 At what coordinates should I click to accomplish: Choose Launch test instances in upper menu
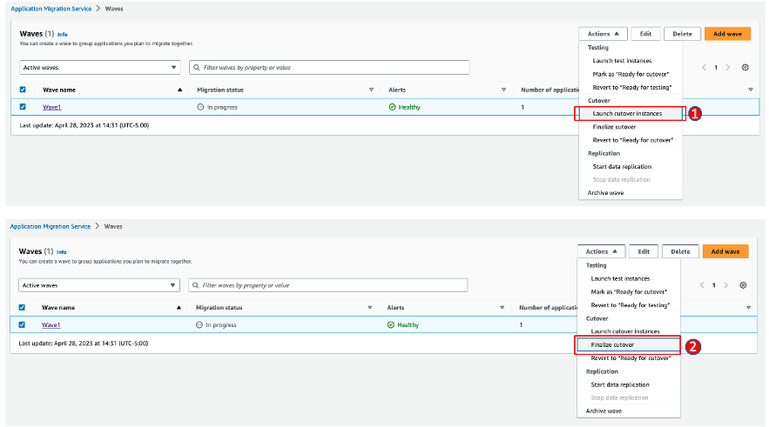(x=622, y=61)
